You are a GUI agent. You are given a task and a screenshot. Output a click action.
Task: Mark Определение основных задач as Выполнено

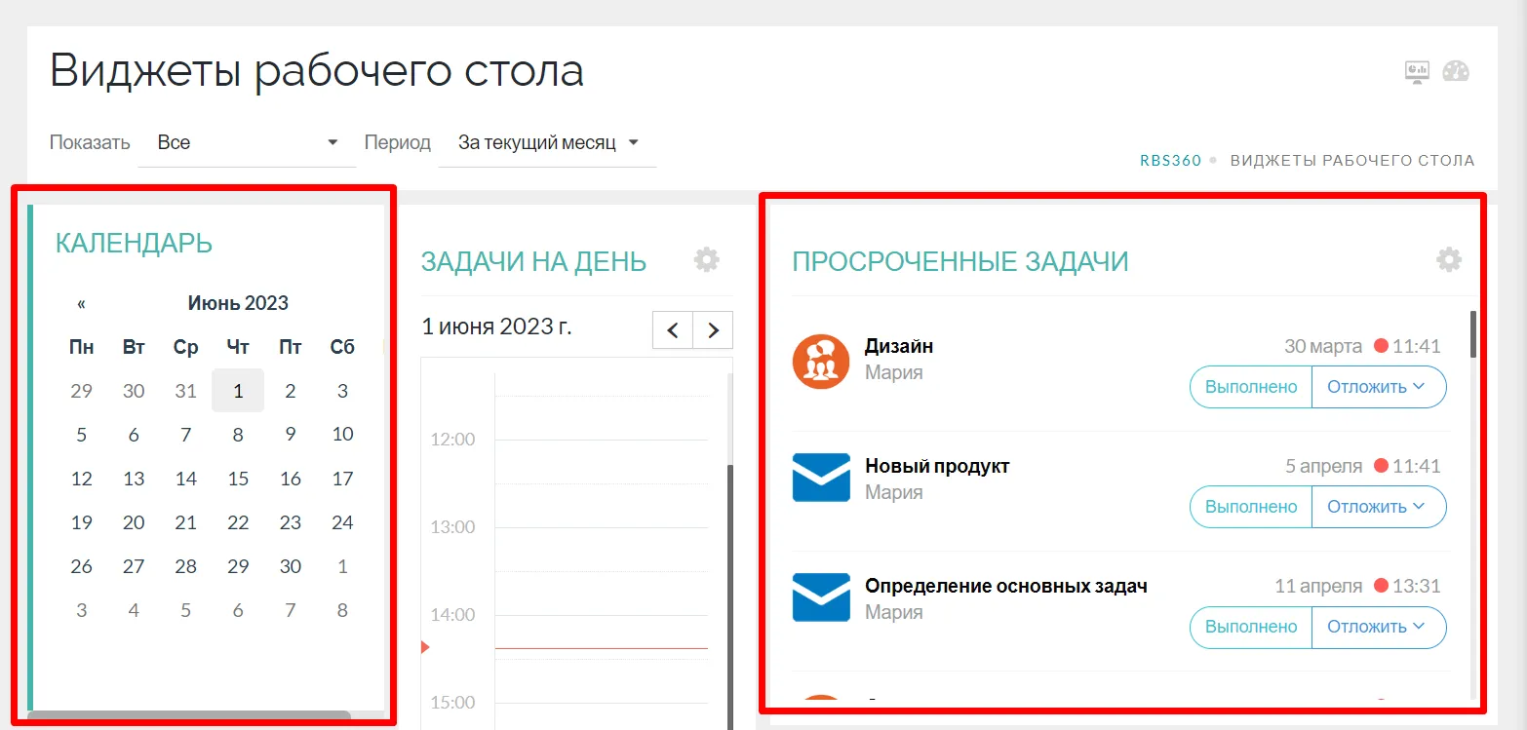(x=1250, y=627)
